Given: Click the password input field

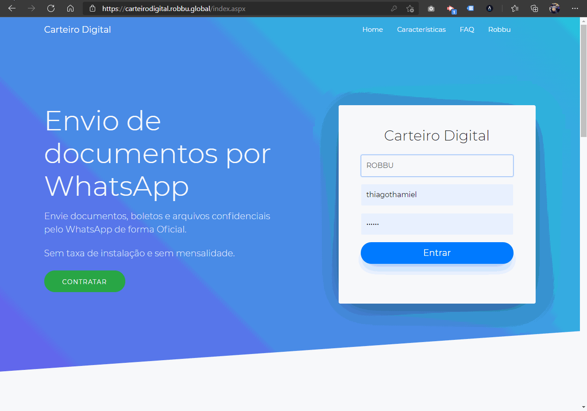Looking at the screenshot, I should click(x=436, y=224).
